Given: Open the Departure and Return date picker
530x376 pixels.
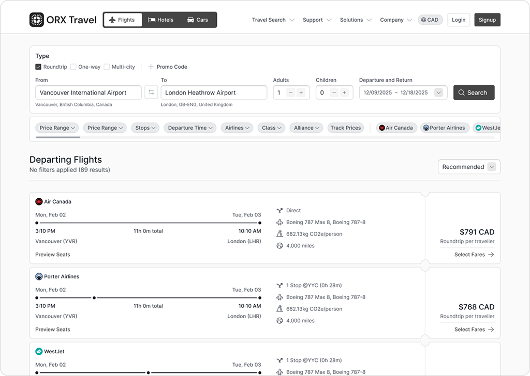Looking at the screenshot, I should [403, 92].
